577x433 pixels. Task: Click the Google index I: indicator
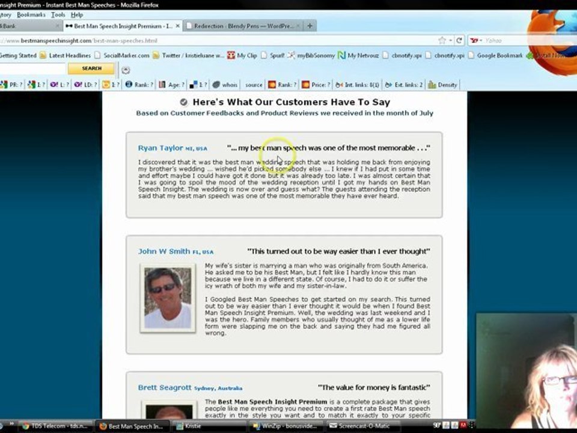pos(37,85)
